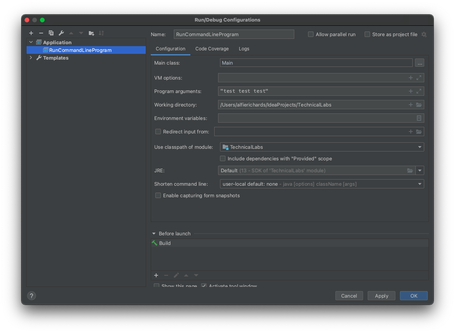Open help with question mark button
Image resolution: width=455 pixels, height=333 pixels.
(x=31, y=296)
